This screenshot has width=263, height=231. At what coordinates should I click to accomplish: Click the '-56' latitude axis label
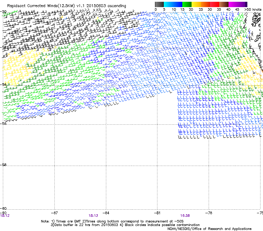[3, 123]
